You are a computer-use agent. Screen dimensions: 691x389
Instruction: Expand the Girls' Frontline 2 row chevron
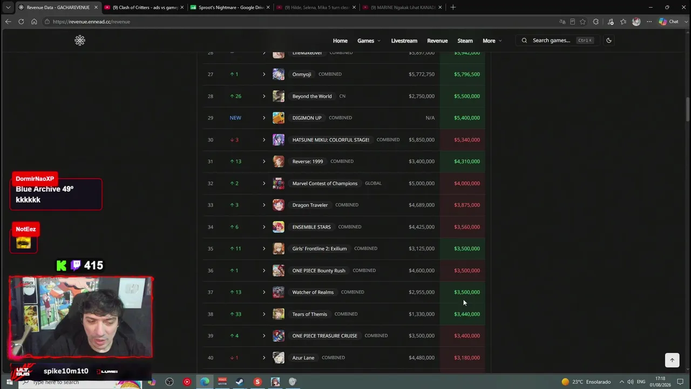264,249
